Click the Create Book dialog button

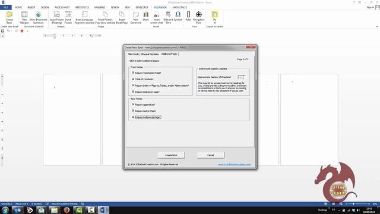coord(171,155)
